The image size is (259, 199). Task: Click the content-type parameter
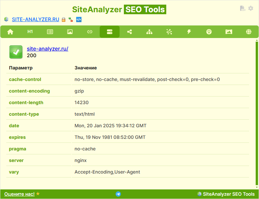(24, 114)
